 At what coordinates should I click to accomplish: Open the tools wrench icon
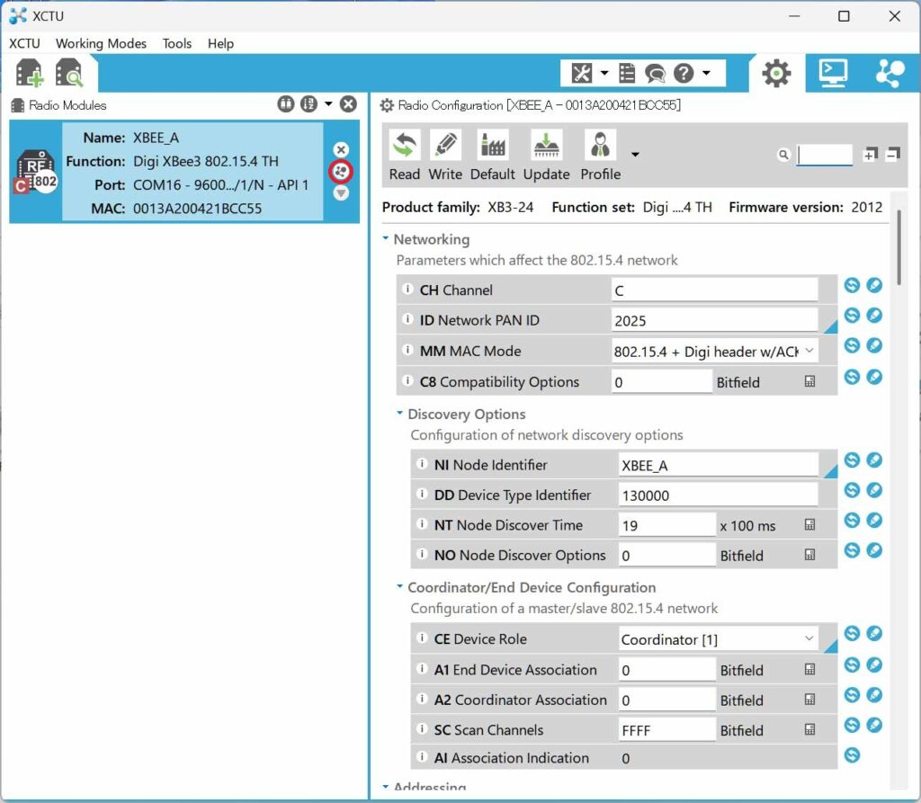pos(582,74)
